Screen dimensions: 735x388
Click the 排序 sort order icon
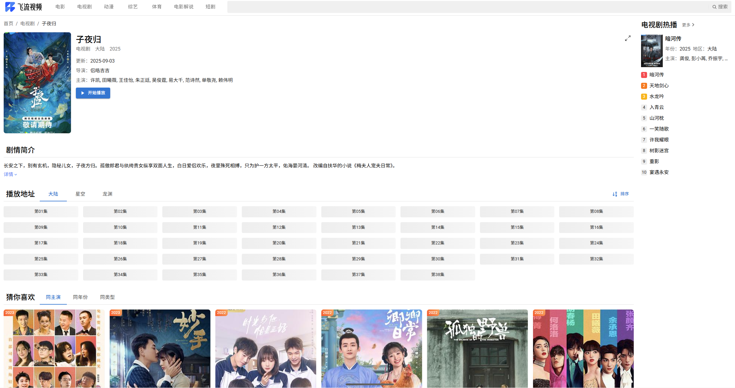(615, 194)
